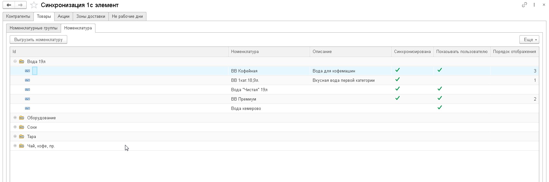The height and width of the screenshot is (182, 549).
Task: Open the Номенклатурные группы subtab
Action: coord(33,28)
